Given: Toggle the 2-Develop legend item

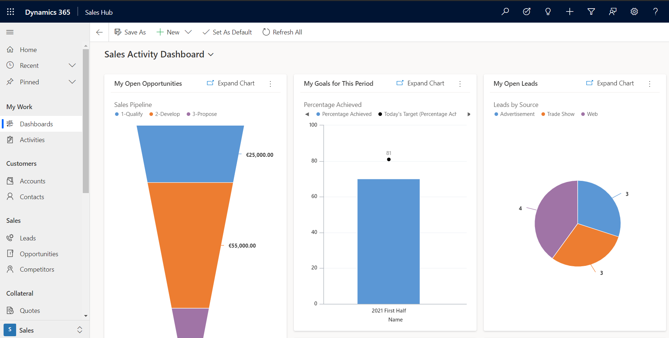Looking at the screenshot, I should point(164,114).
